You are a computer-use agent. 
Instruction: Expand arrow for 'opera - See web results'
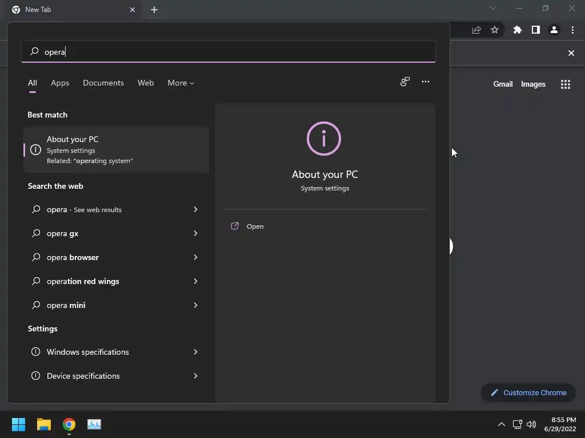pyautogui.click(x=195, y=210)
